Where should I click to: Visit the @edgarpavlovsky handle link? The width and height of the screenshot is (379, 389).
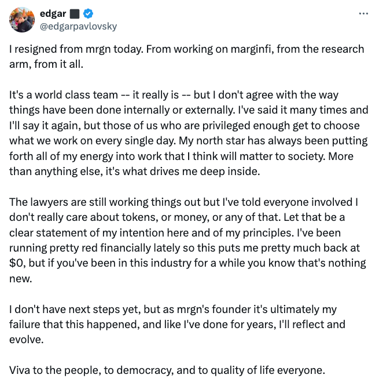(x=78, y=26)
